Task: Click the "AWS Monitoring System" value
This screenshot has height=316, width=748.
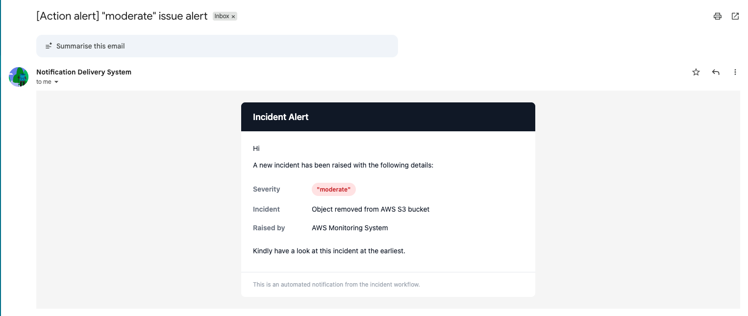Action: (x=349, y=228)
